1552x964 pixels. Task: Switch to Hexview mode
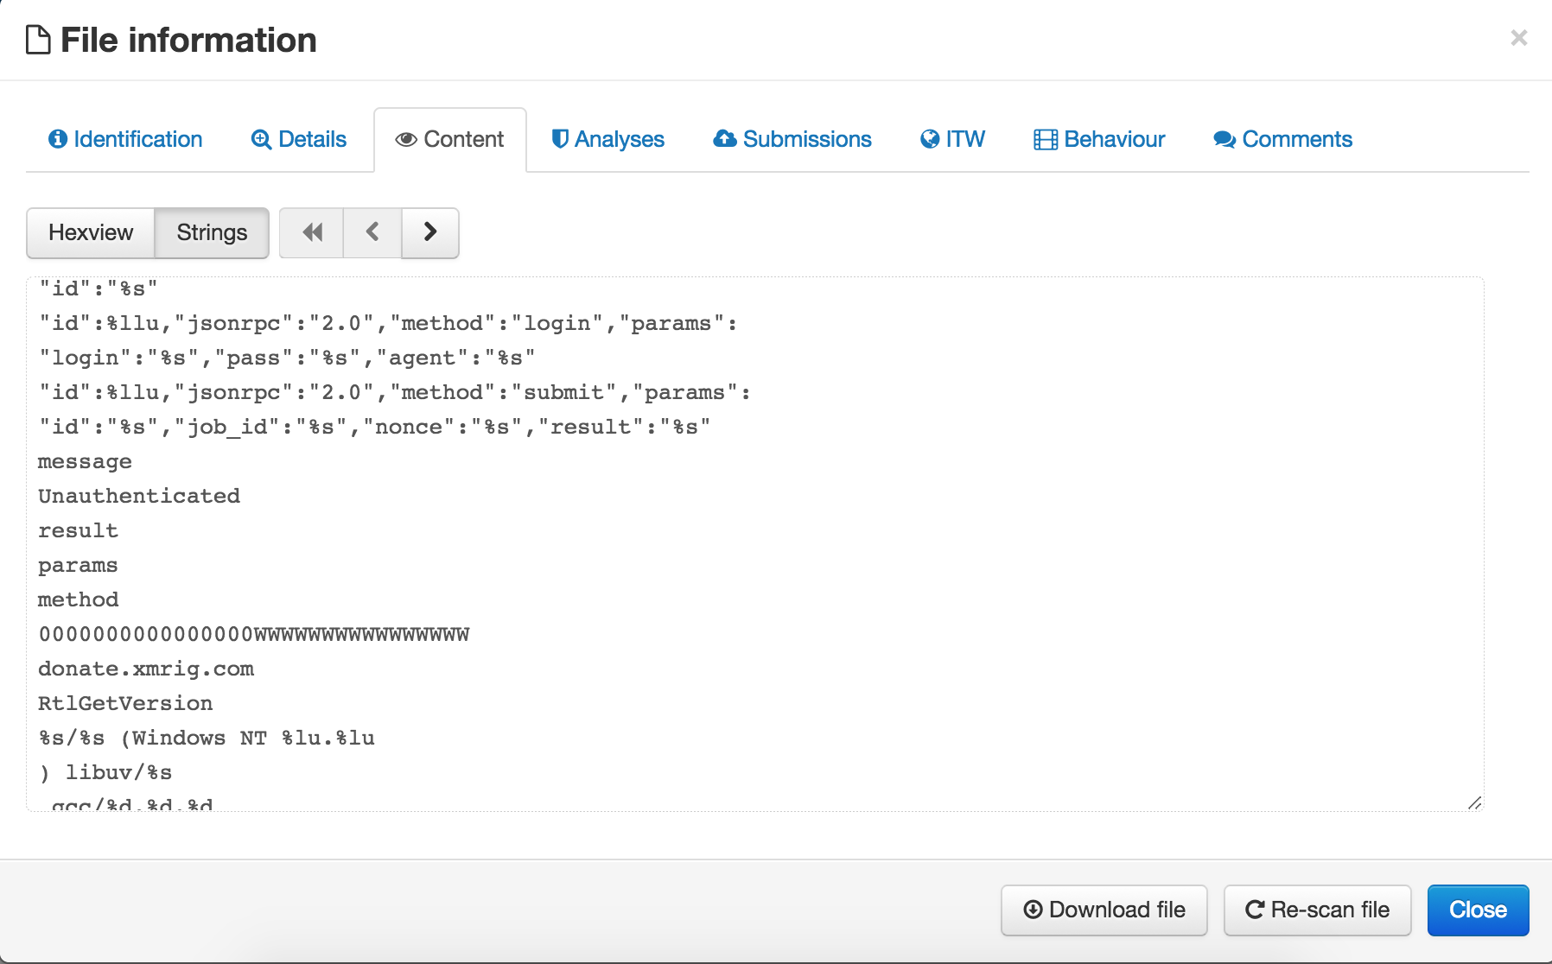coord(91,232)
